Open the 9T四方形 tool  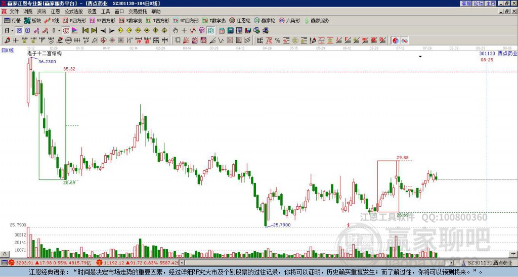186,20
